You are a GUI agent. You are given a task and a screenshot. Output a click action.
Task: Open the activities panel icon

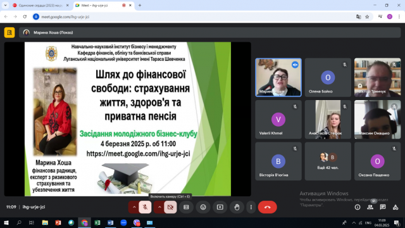click(395, 207)
